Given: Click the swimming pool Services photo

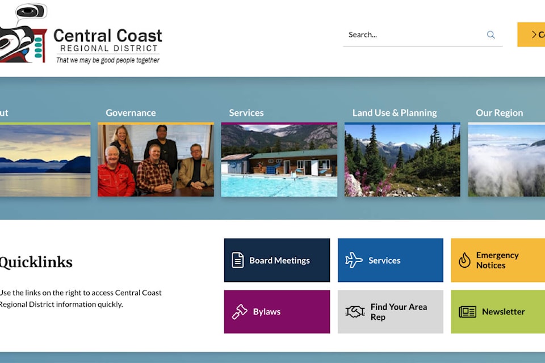Looking at the screenshot, I should [279, 160].
